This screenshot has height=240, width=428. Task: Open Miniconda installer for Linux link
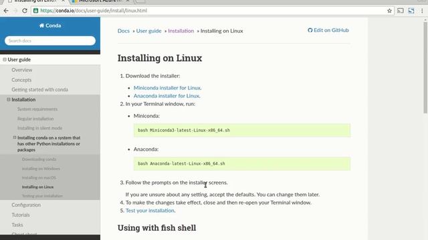coord(167,88)
